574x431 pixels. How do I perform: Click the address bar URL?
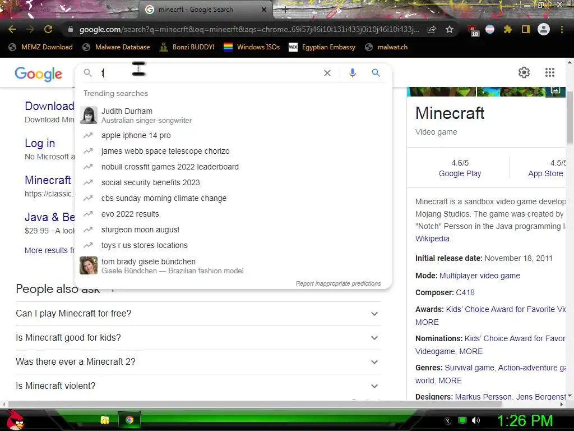[x=249, y=29]
